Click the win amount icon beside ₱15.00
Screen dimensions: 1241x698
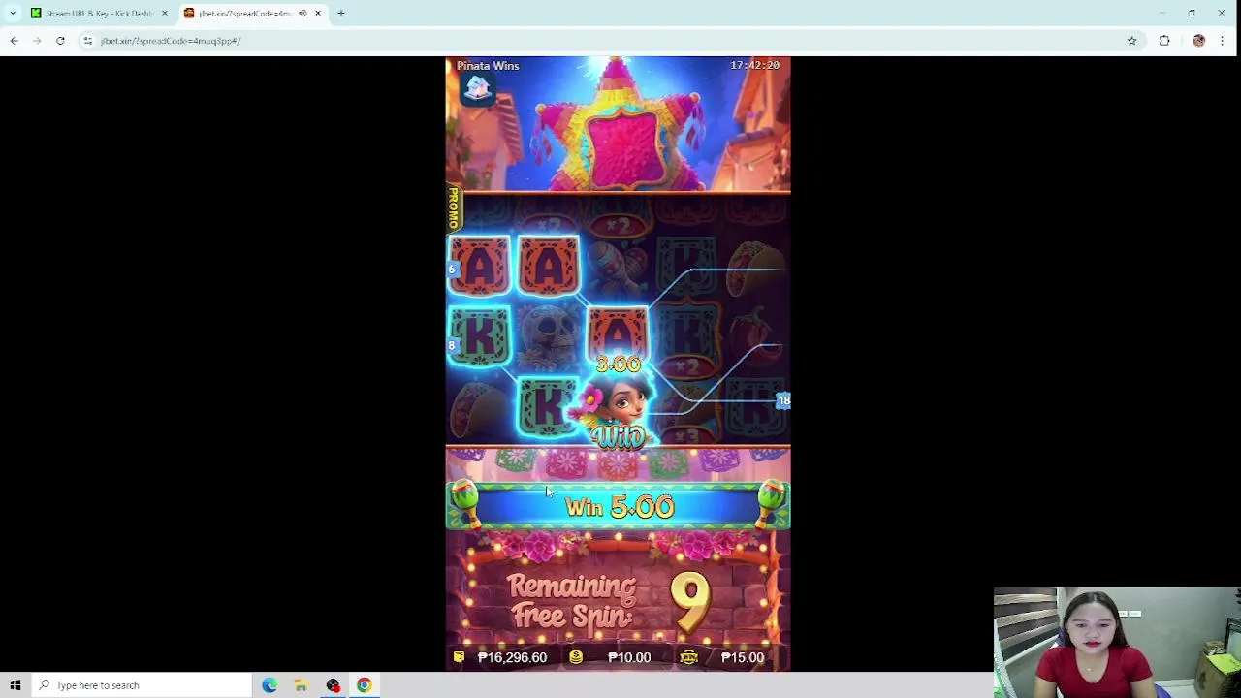tap(688, 657)
